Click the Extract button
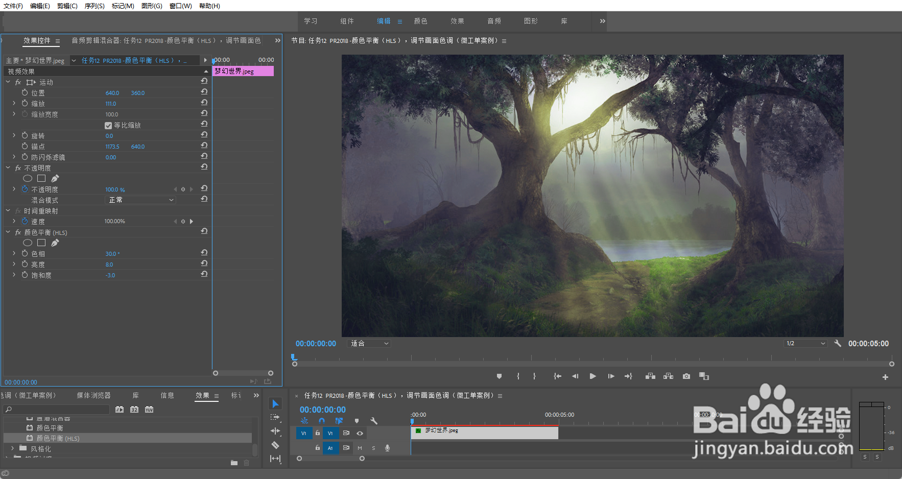This screenshot has width=902, height=479. point(668,376)
